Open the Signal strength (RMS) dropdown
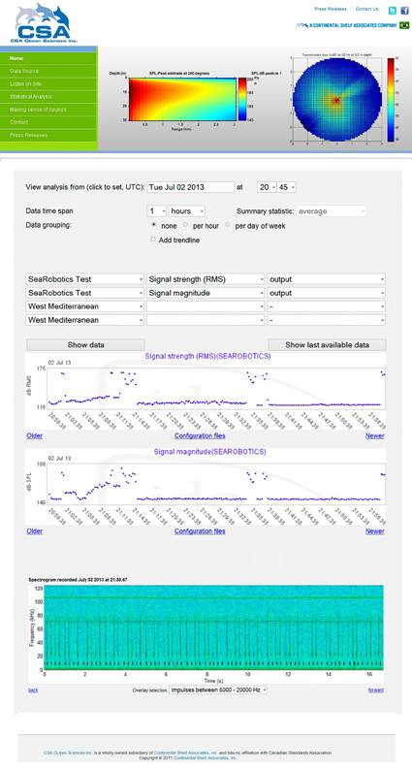Viewport: 412px width, 770px height. click(x=206, y=279)
